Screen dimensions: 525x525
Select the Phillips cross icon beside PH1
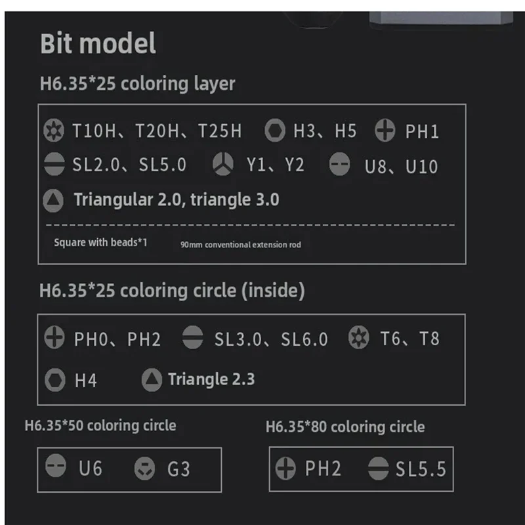pyautogui.click(x=385, y=131)
